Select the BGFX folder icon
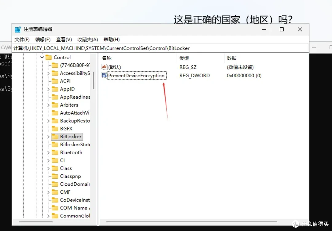 tap(55, 128)
